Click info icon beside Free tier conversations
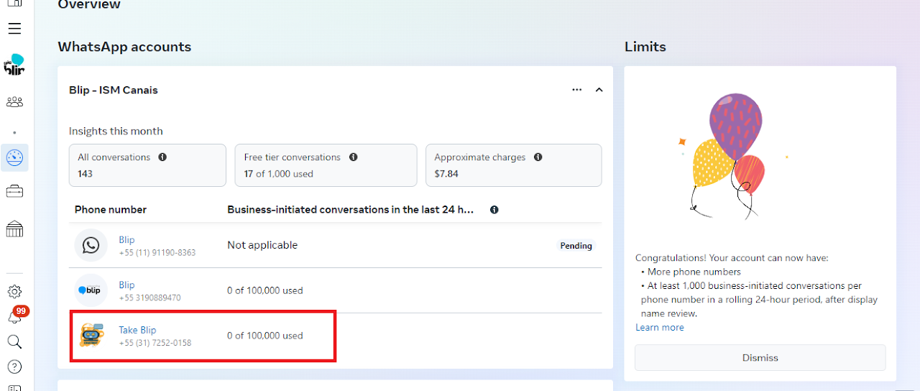The height and width of the screenshot is (391, 920). 353,157
